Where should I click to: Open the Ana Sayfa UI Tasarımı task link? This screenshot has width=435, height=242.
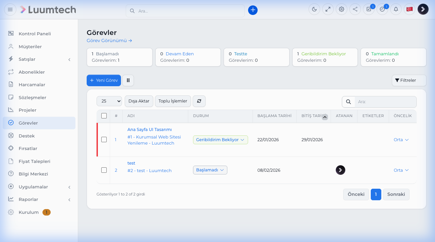[x=150, y=130]
